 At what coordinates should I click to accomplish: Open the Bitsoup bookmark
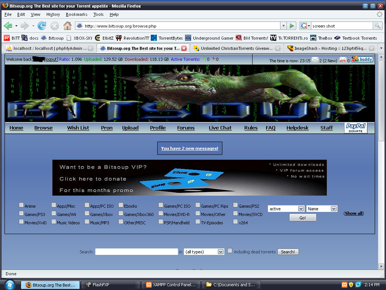click(x=52, y=38)
